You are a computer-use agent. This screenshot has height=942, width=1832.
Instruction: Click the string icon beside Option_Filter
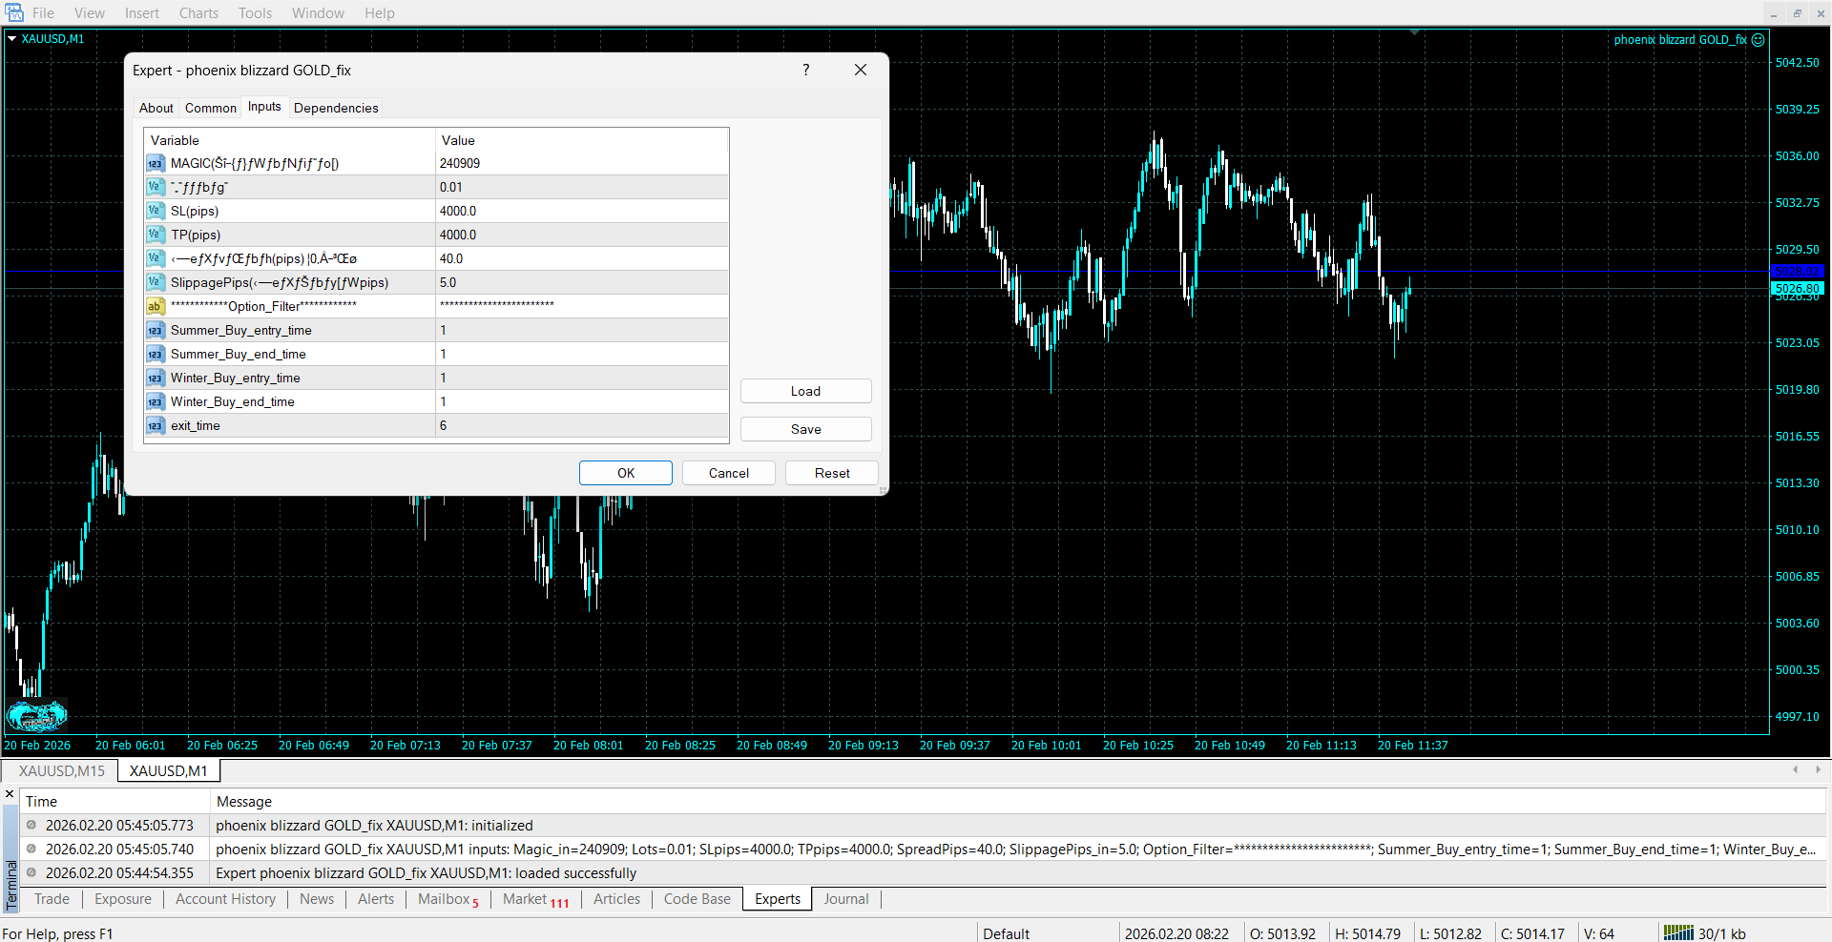pos(155,307)
